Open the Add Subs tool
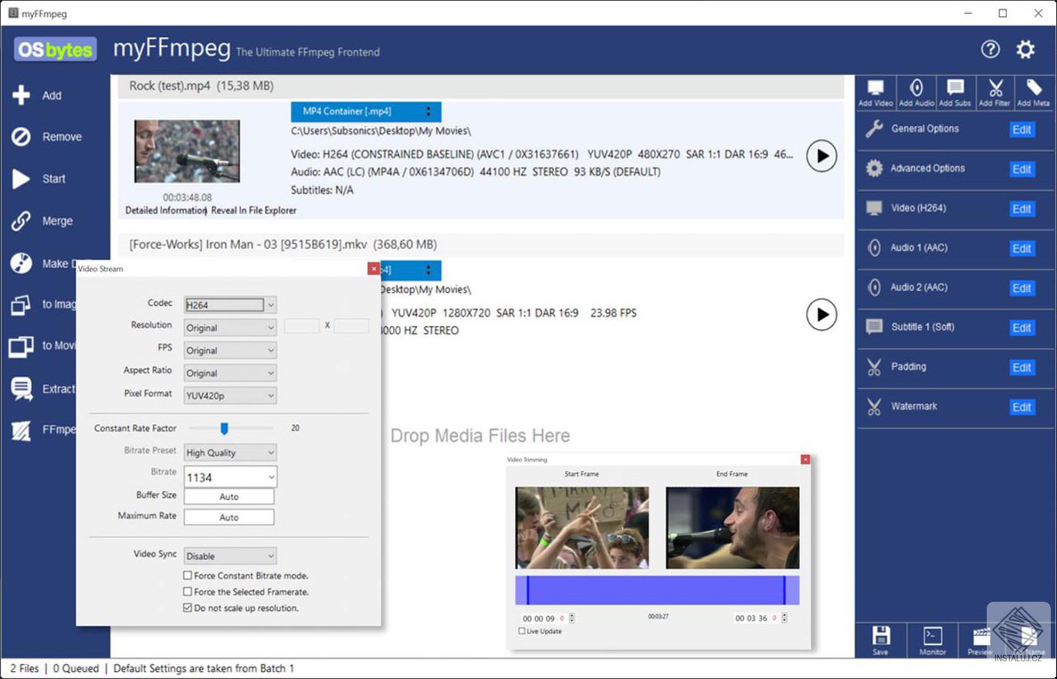This screenshot has height=679, width=1057. click(x=955, y=91)
